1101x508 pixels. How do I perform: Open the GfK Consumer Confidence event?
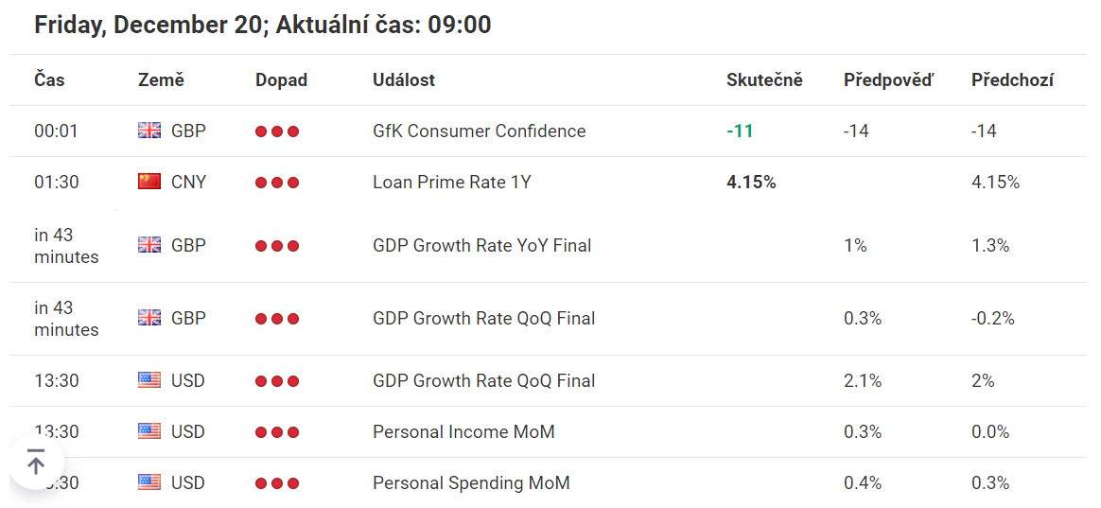(479, 131)
